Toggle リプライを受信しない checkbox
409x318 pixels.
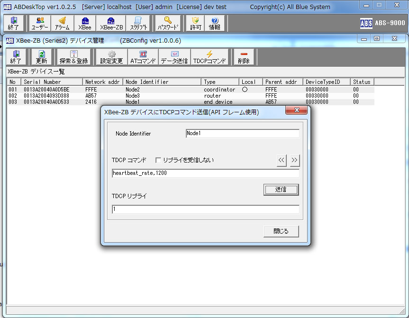[x=158, y=160]
